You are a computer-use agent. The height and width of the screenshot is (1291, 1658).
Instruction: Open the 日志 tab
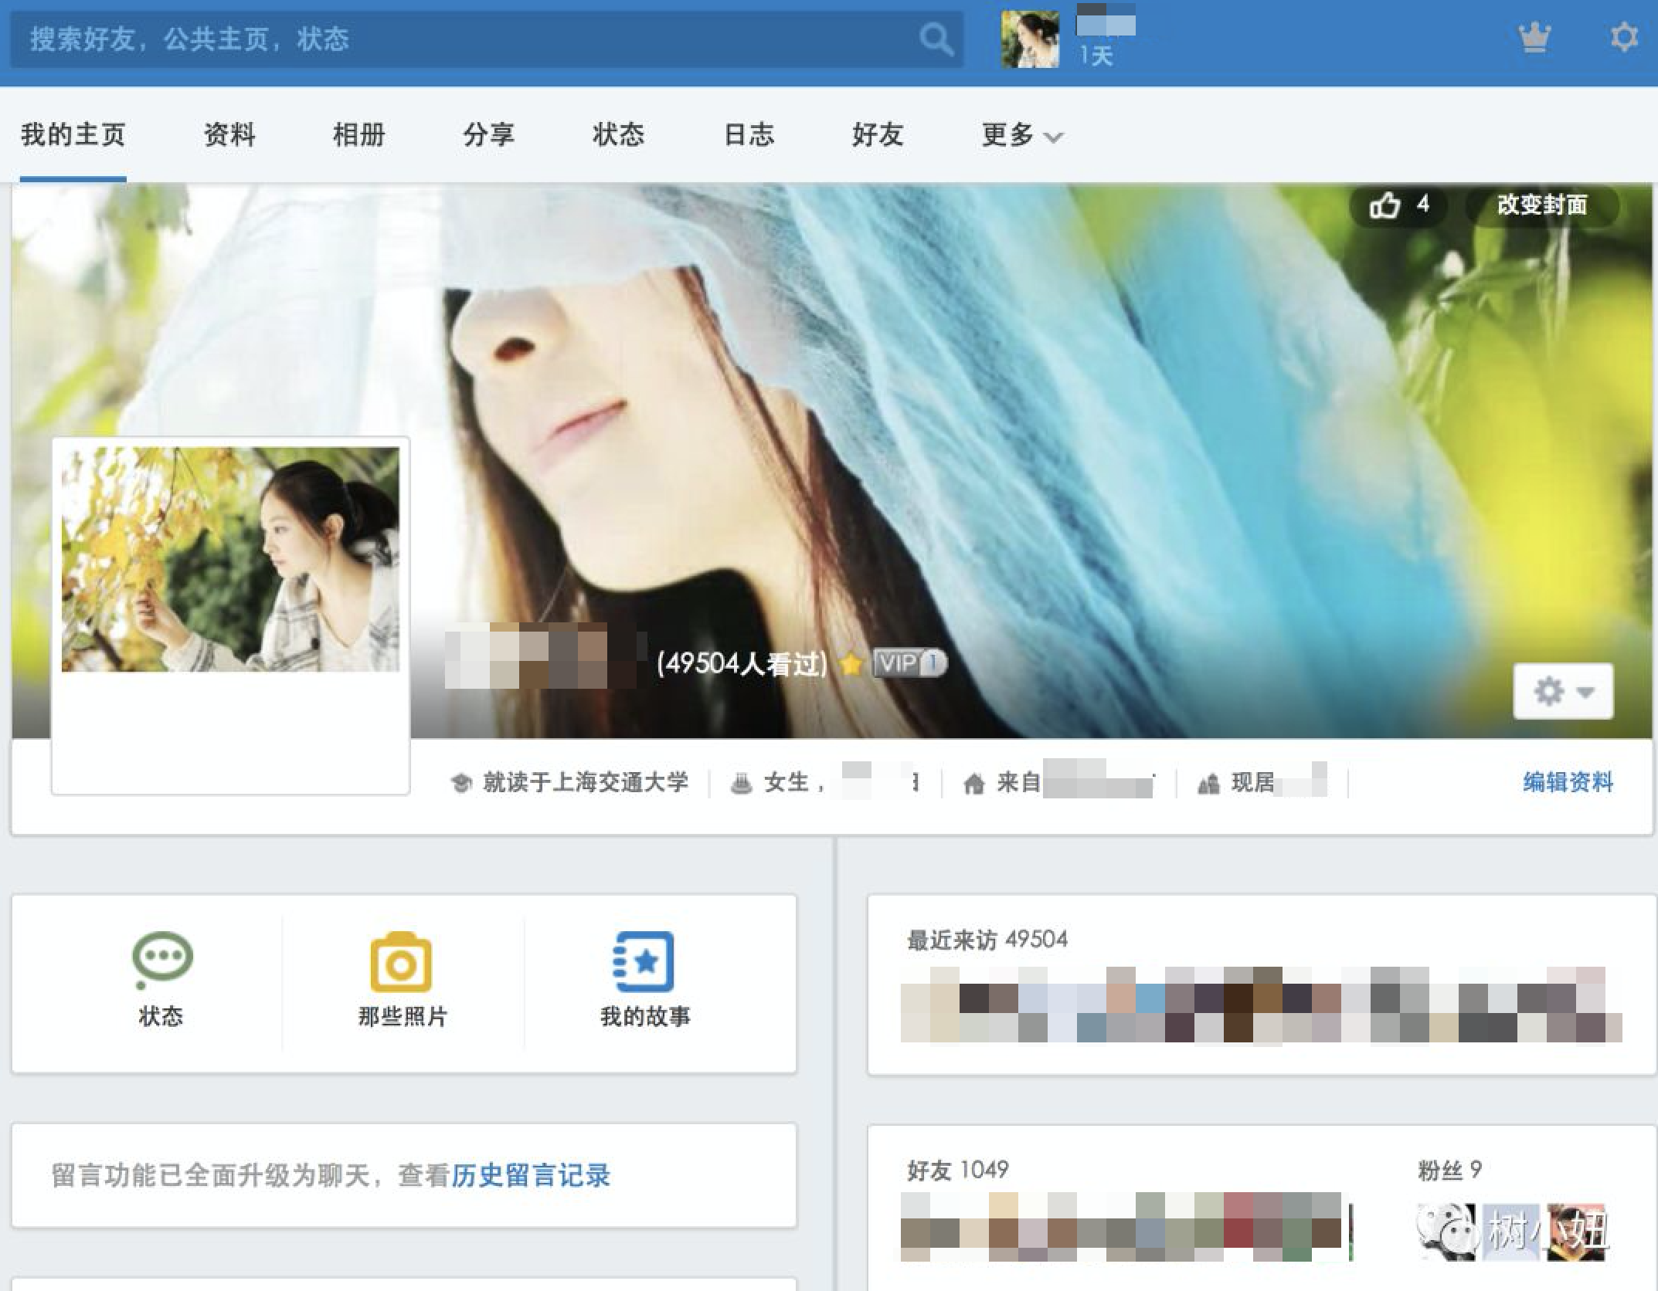coord(748,135)
